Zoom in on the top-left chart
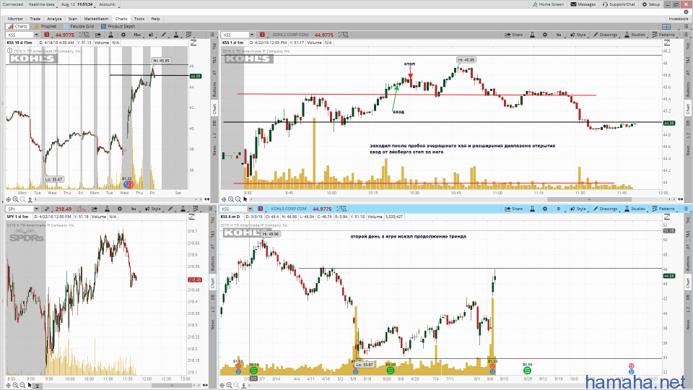Image resolution: width=693 pixels, height=390 pixels. pos(15,199)
